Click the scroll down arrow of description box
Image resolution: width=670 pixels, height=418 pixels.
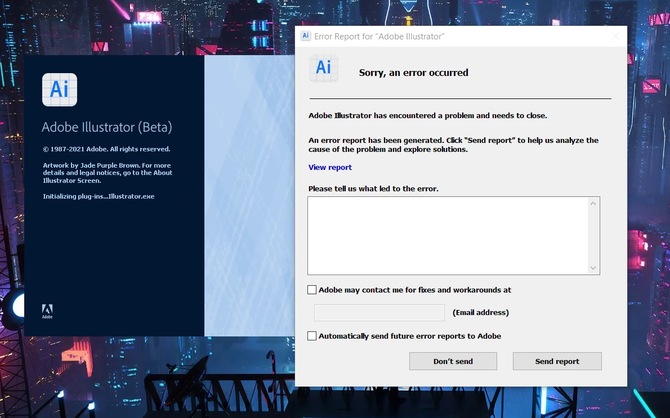(x=593, y=268)
